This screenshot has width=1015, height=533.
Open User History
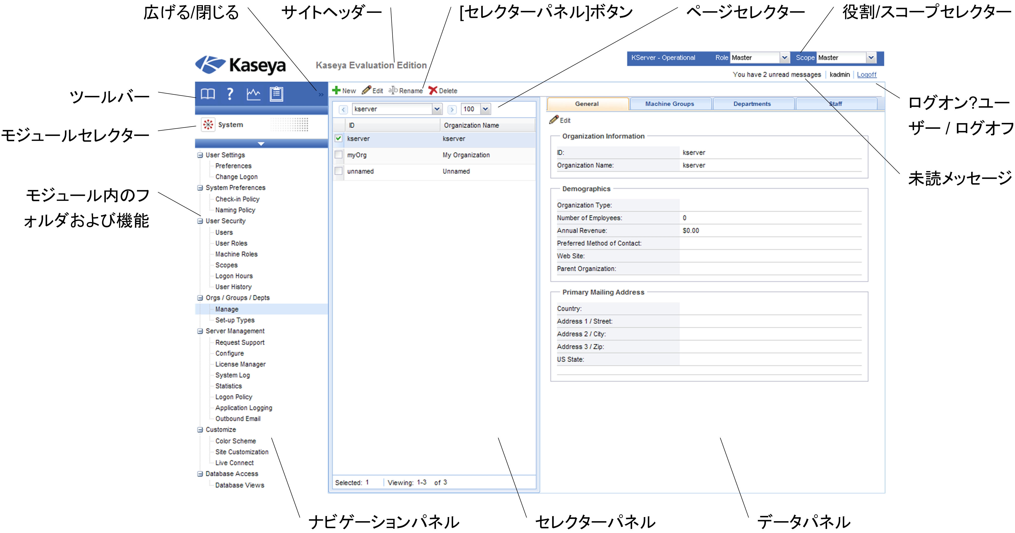pos(233,287)
